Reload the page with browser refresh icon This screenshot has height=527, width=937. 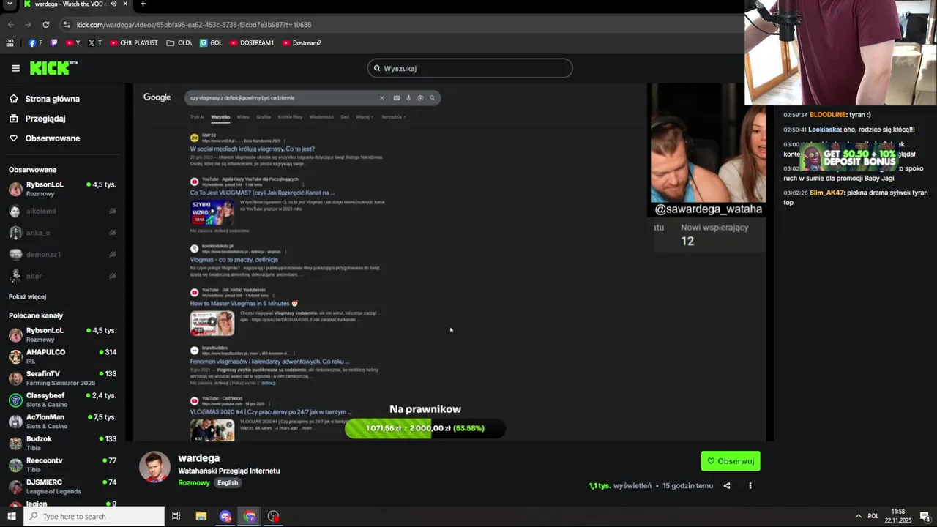(x=45, y=24)
